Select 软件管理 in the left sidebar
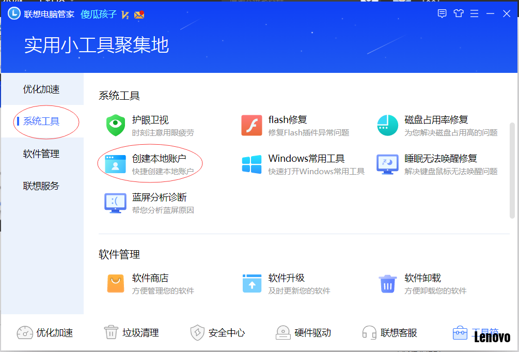The image size is (519, 352). [x=41, y=154]
